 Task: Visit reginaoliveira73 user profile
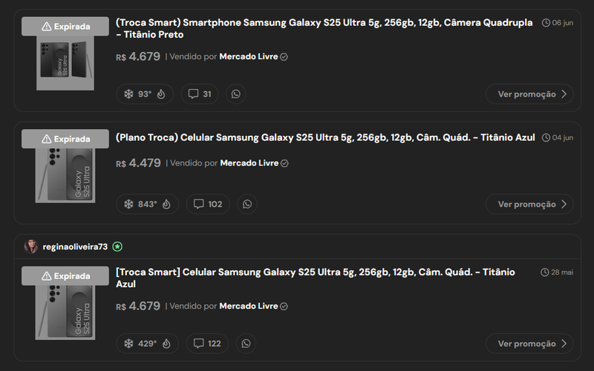point(75,247)
